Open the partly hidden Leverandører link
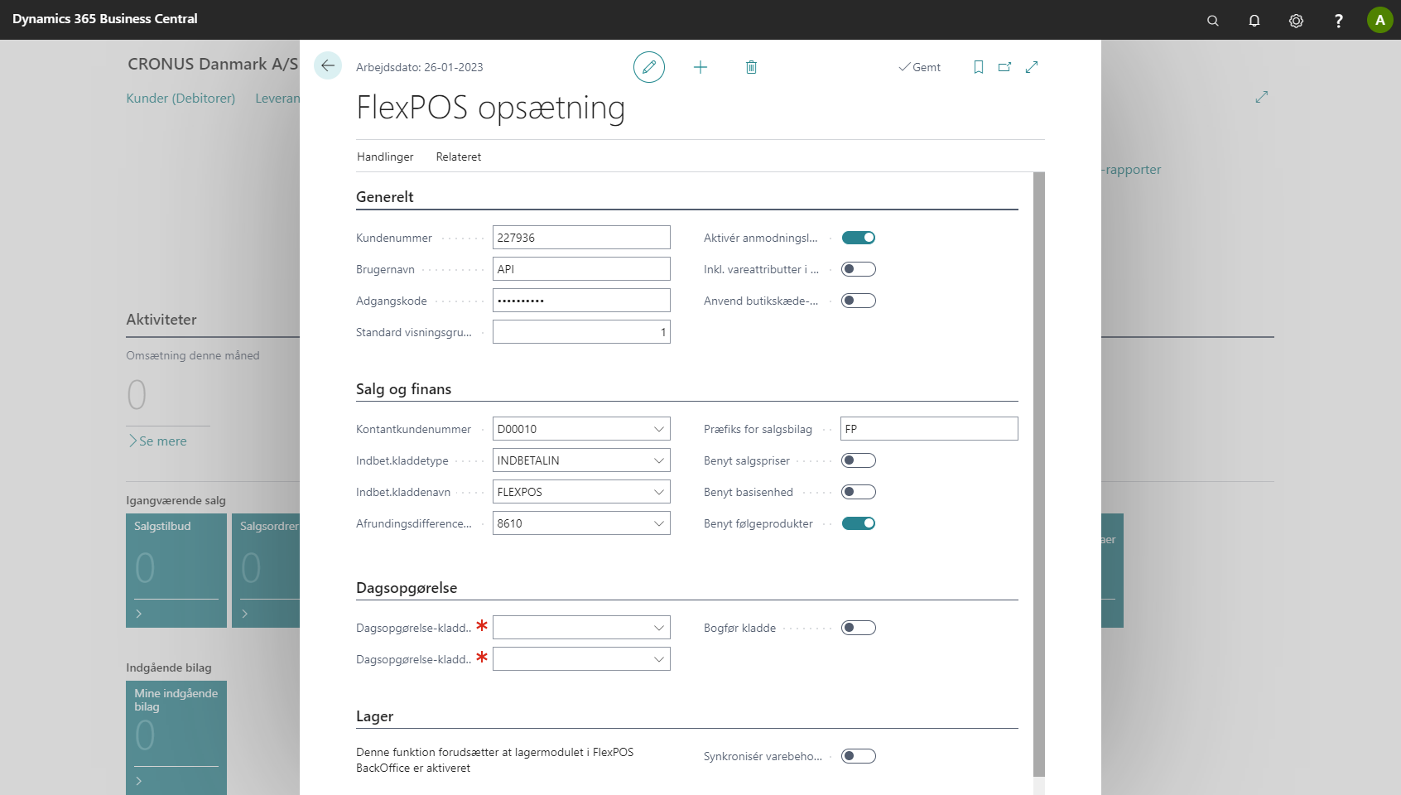The image size is (1401, 795). point(277,98)
